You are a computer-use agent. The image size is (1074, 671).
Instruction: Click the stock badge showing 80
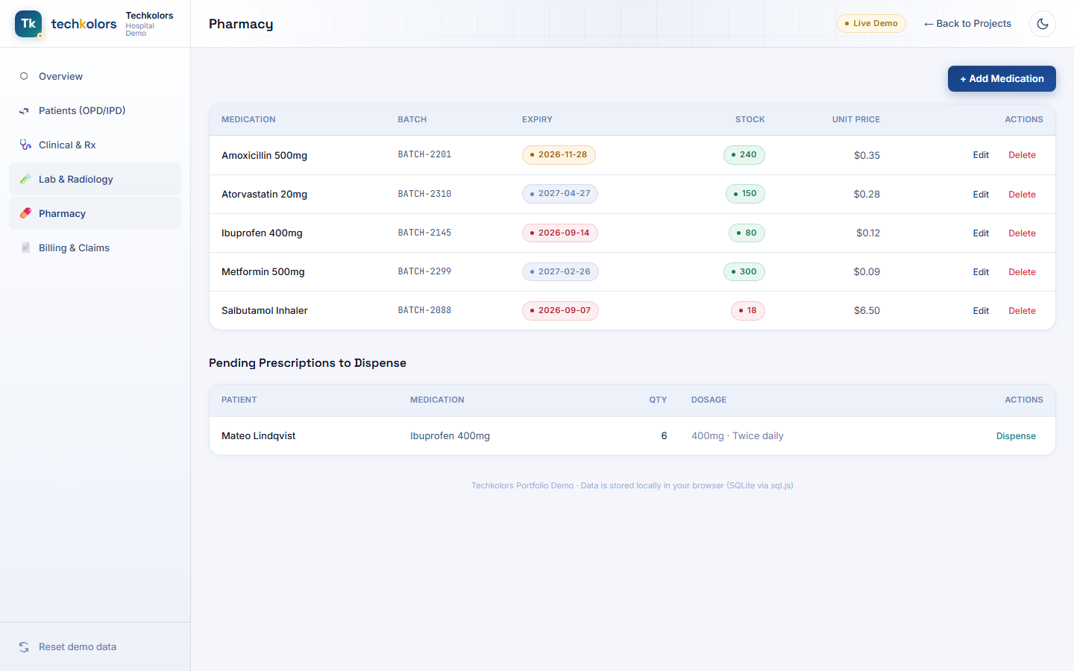tap(747, 233)
